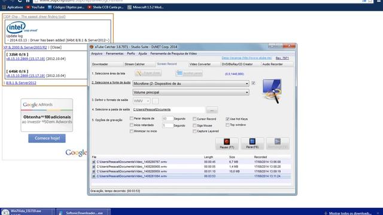383x215 pixels.
Task: Click the XP & 2000 & Server2003/R2 link
Action: point(25,47)
